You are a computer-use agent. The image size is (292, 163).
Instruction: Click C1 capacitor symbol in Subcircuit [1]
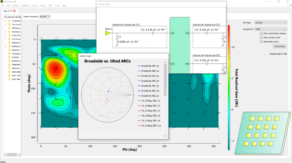[153, 33]
